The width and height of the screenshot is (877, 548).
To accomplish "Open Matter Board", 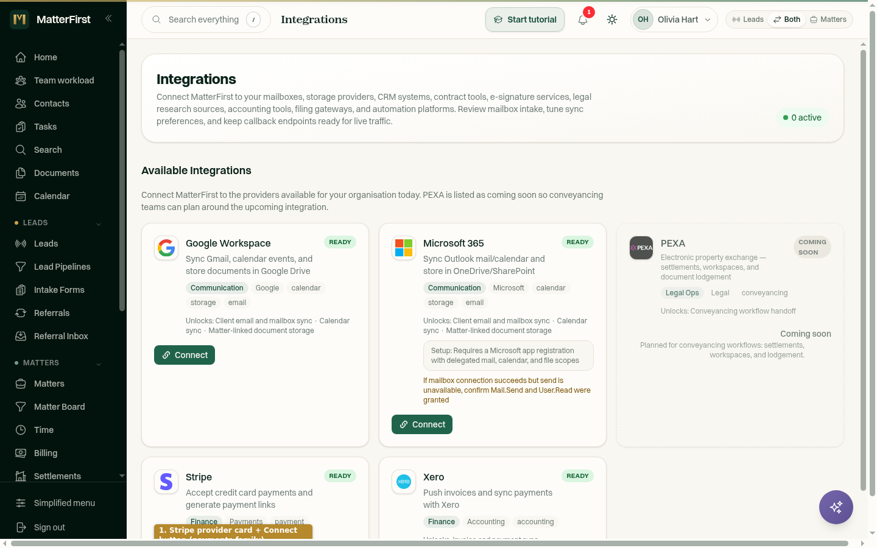I will [58, 407].
